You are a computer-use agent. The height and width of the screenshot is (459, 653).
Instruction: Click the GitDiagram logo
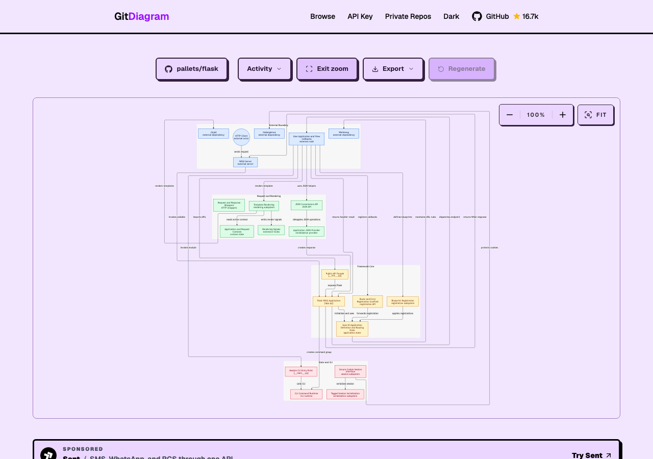click(142, 16)
